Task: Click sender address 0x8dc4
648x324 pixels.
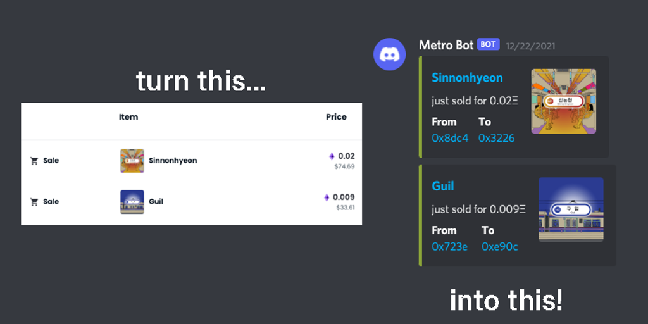Action: pyautogui.click(x=450, y=138)
